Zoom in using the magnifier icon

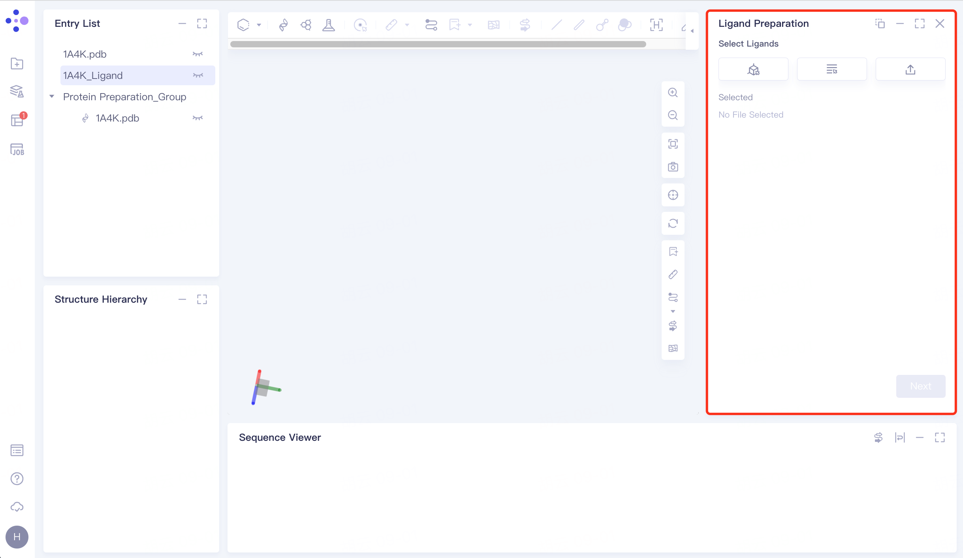673,92
